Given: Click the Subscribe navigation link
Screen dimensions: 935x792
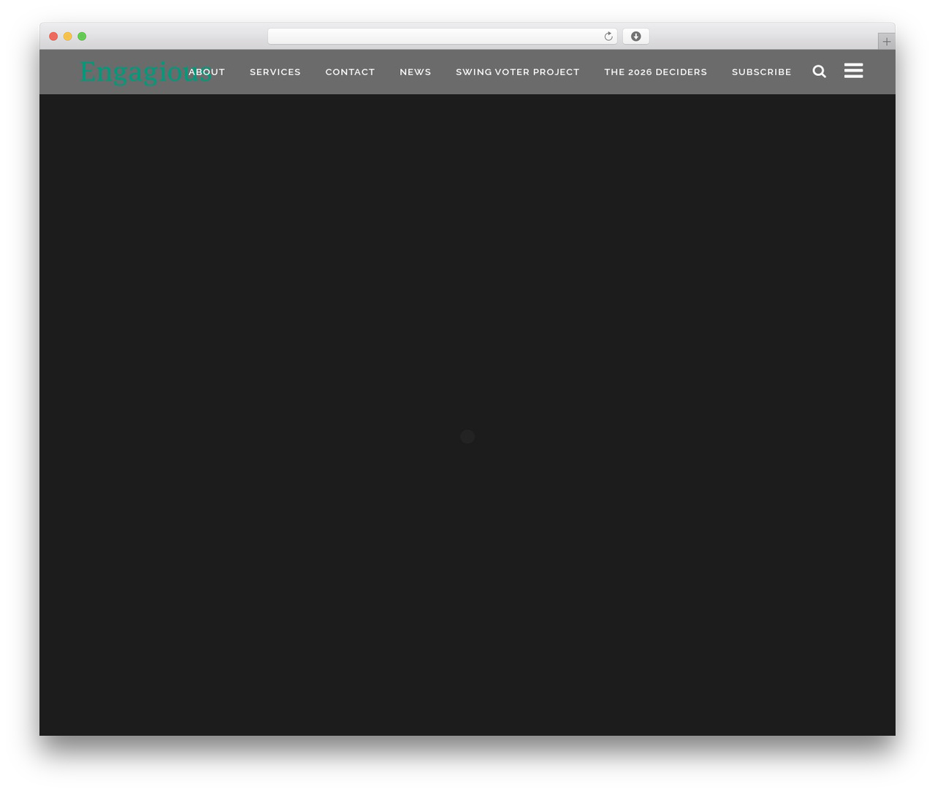Looking at the screenshot, I should (x=762, y=72).
